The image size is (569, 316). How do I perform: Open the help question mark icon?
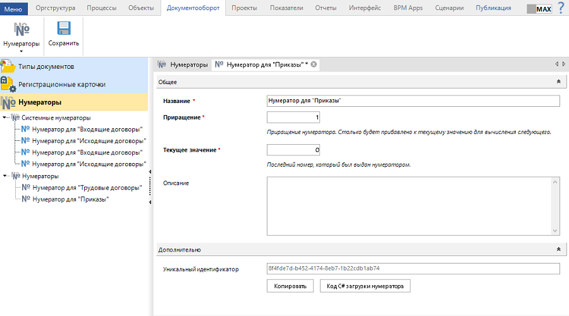coord(560,8)
